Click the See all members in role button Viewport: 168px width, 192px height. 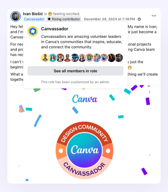pyautogui.click(x=75, y=71)
